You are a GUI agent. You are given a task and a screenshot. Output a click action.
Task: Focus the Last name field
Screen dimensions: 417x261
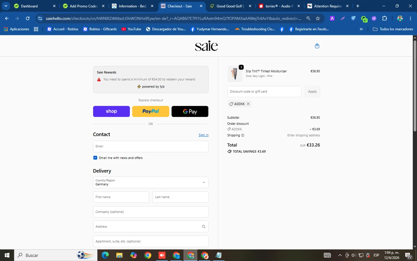click(x=180, y=197)
